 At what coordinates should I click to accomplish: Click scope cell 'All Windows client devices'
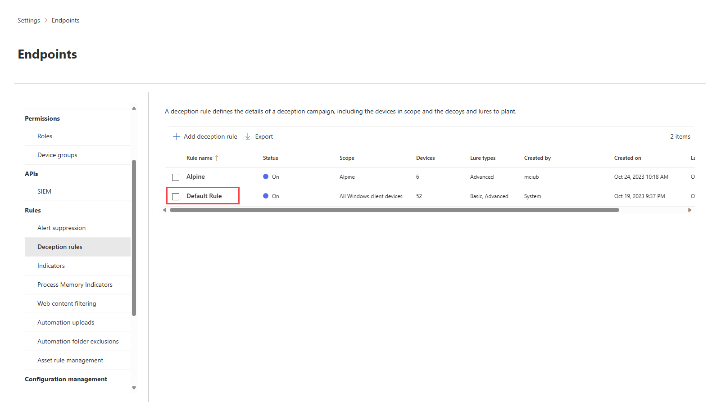coord(371,196)
